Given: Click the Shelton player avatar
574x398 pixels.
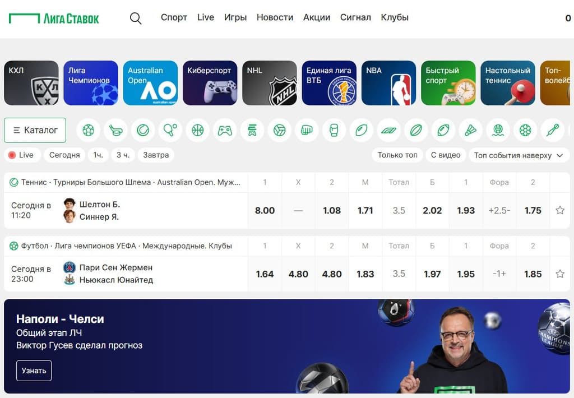Looking at the screenshot, I should (x=69, y=203).
